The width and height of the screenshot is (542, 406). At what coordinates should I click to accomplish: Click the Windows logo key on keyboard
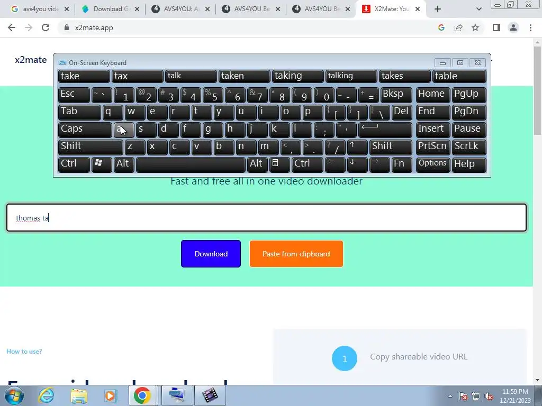point(101,164)
